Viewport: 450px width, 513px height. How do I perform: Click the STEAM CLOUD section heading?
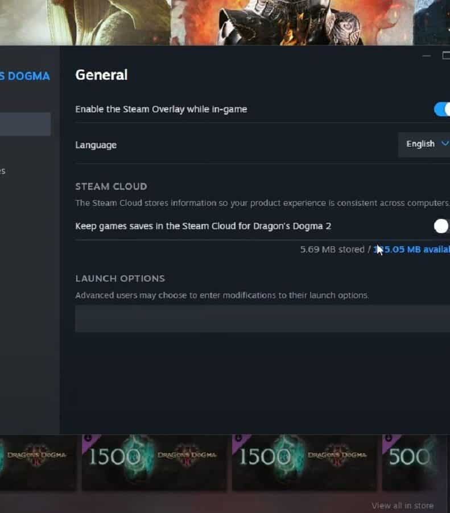coord(111,186)
